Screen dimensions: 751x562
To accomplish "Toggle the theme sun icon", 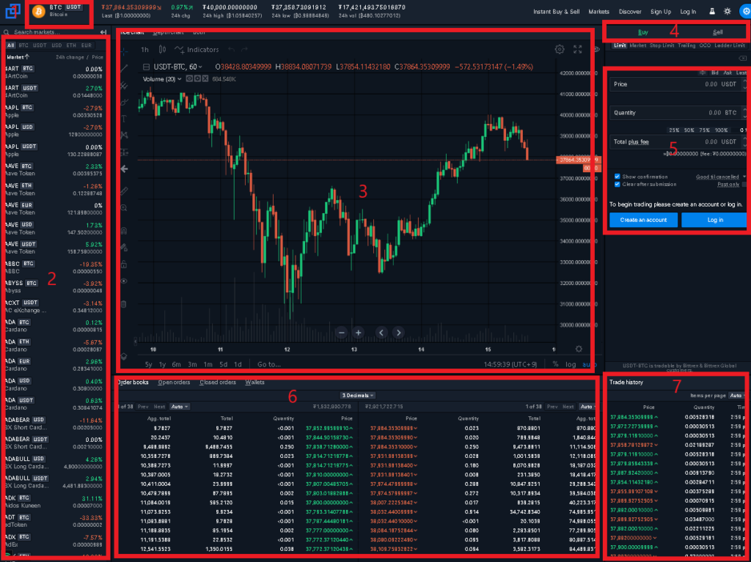I will coord(728,11).
